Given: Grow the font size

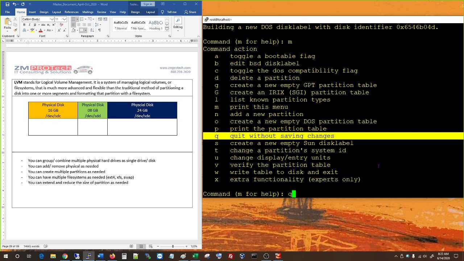Looking at the screenshot, I should click(59, 30).
